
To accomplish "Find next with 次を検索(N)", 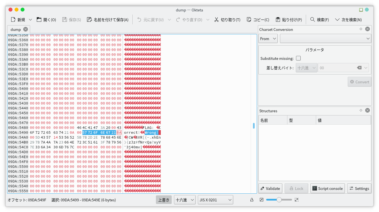I will [x=348, y=20].
